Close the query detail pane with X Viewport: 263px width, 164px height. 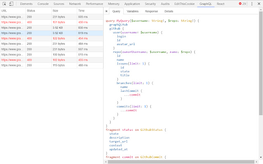click(x=107, y=11)
